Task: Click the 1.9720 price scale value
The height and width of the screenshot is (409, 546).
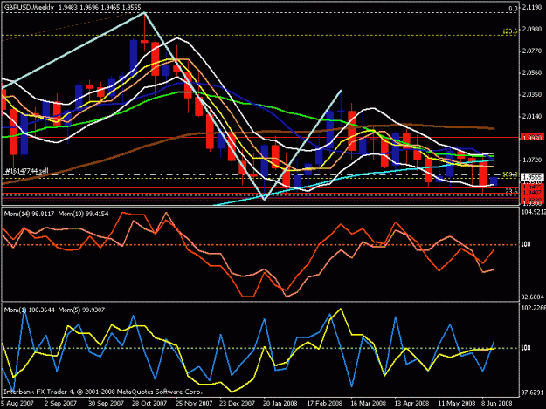Action: pyautogui.click(x=532, y=160)
